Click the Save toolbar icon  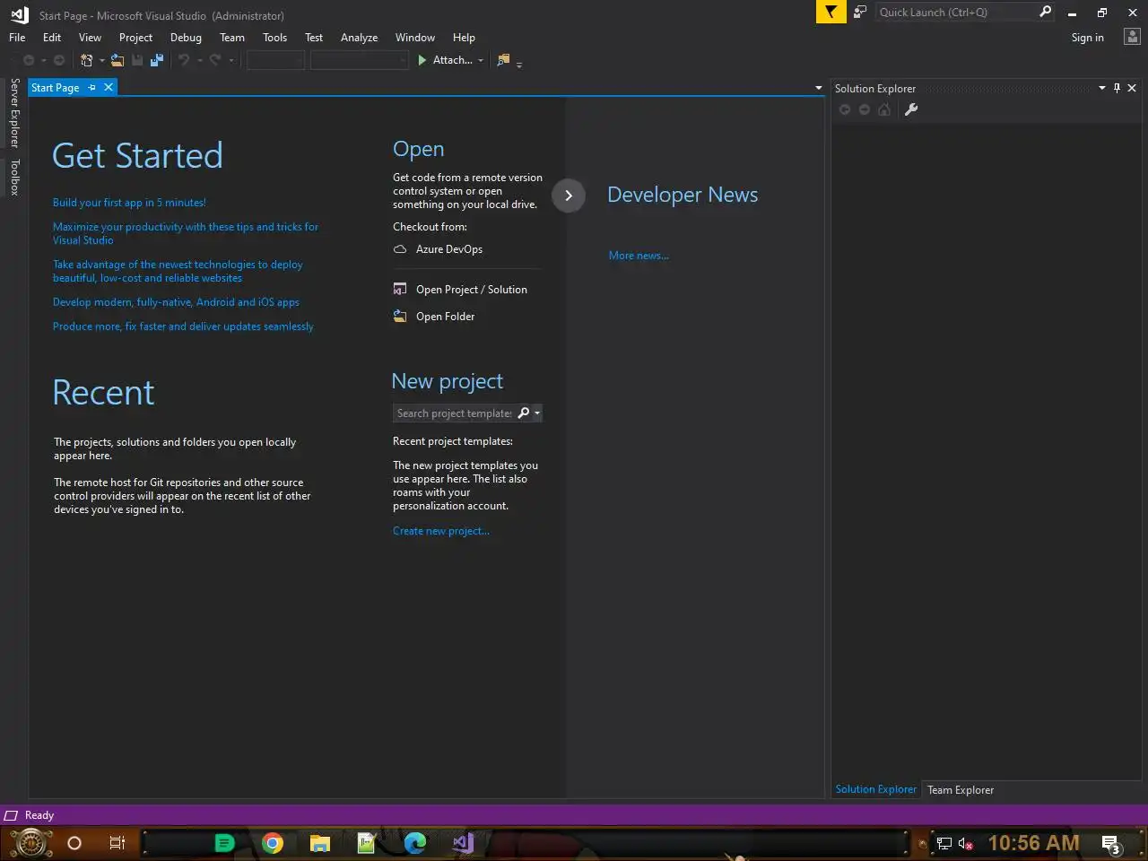137,60
